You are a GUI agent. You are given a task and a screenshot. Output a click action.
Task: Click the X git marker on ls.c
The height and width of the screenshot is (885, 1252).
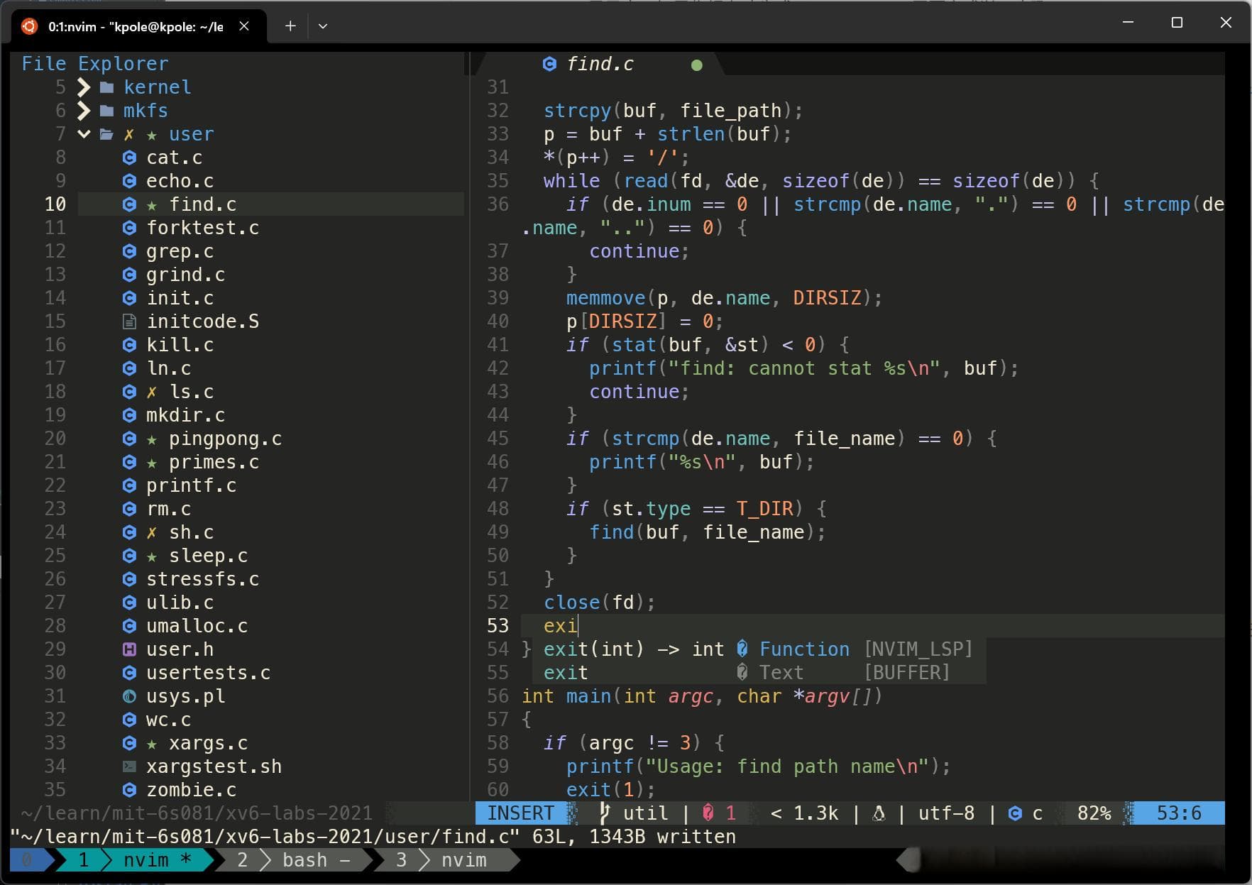152,392
